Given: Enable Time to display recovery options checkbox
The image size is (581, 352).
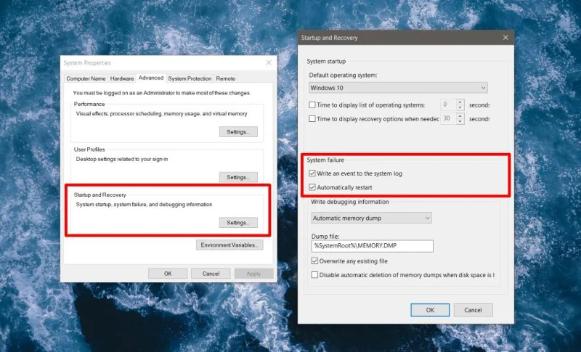Looking at the screenshot, I should click(312, 119).
